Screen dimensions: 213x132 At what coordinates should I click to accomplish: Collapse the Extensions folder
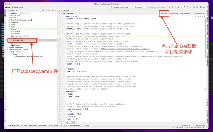click(x=10, y=52)
